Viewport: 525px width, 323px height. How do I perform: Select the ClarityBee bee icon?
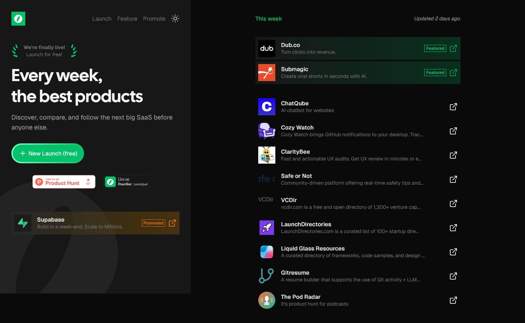[x=266, y=155]
